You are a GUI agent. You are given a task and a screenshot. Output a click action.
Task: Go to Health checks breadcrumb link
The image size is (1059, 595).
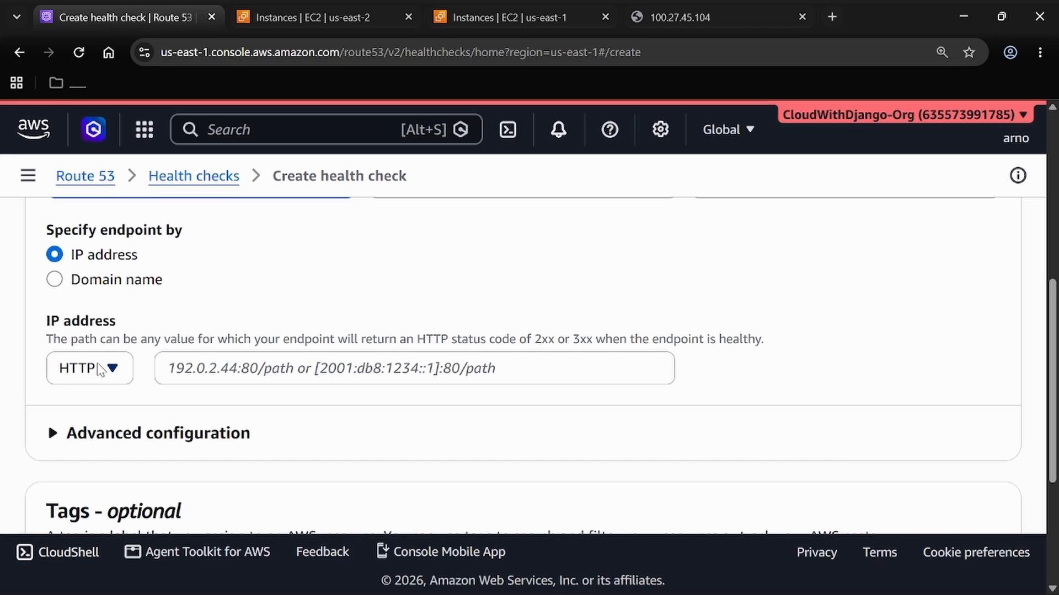pos(194,176)
